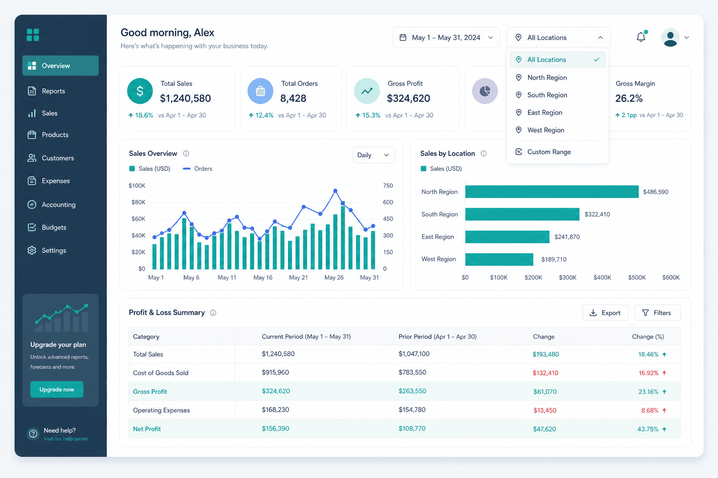This screenshot has height=478, width=718.
Task: Click the Total Orders shopping bag icon
Action: coord(260,91)
